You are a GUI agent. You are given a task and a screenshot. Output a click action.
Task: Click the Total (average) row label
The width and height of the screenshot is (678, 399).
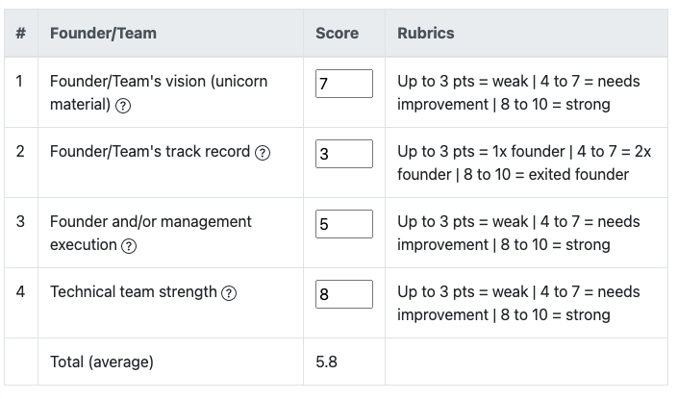pos(102,362)
